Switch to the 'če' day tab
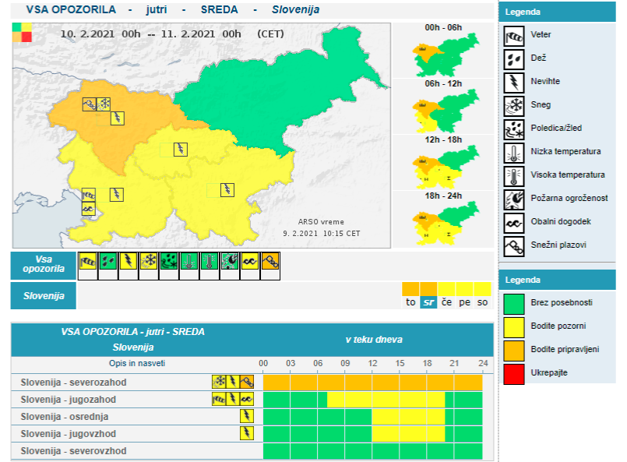The image size is (627, 462). (446, 302)
